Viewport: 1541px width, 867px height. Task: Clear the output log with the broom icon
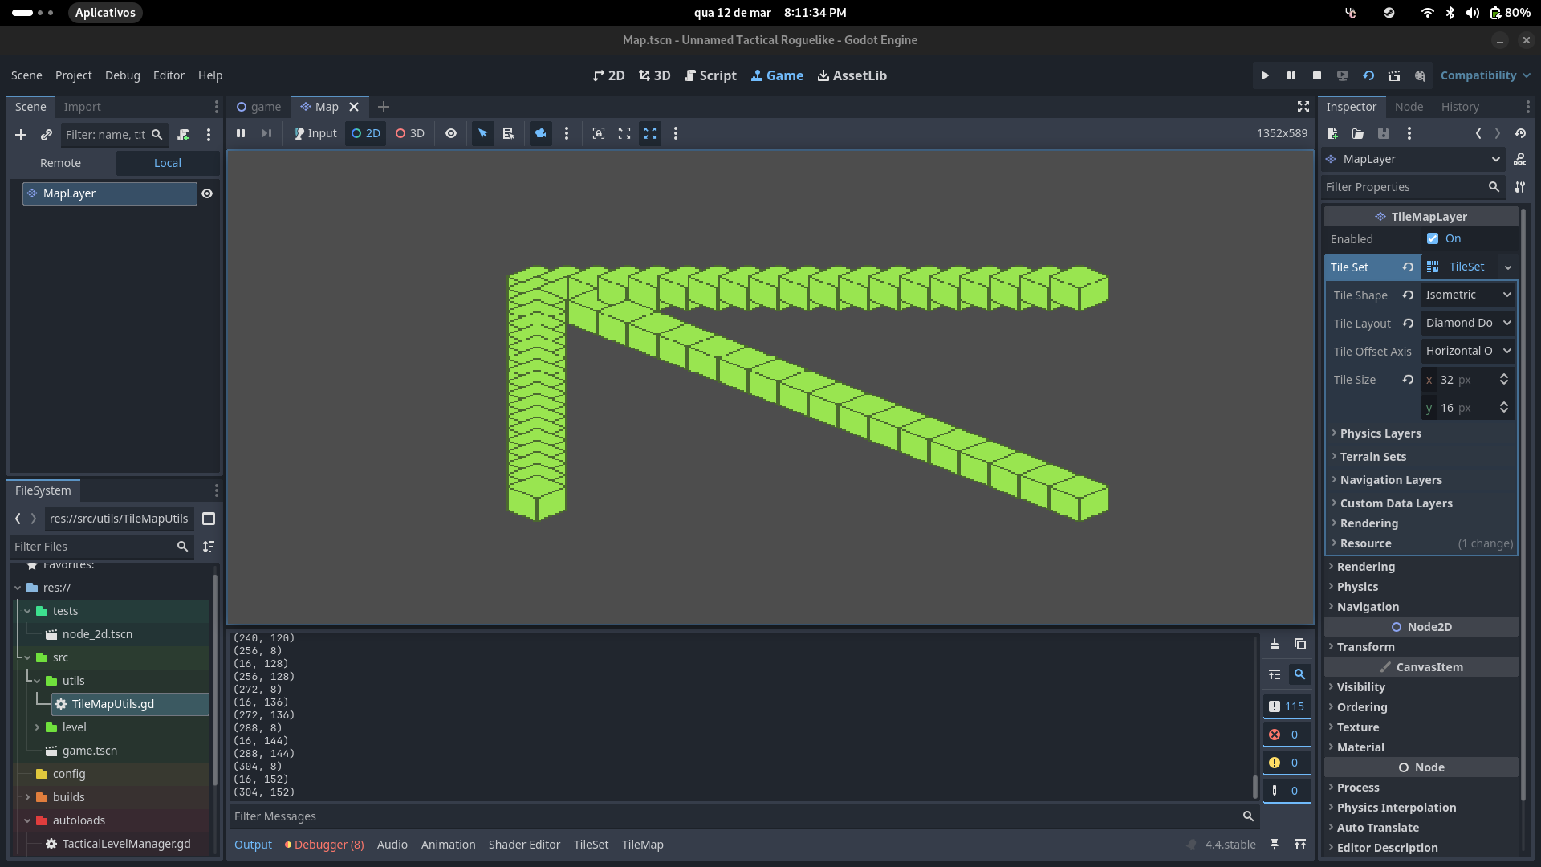[x=1275, y=644]
